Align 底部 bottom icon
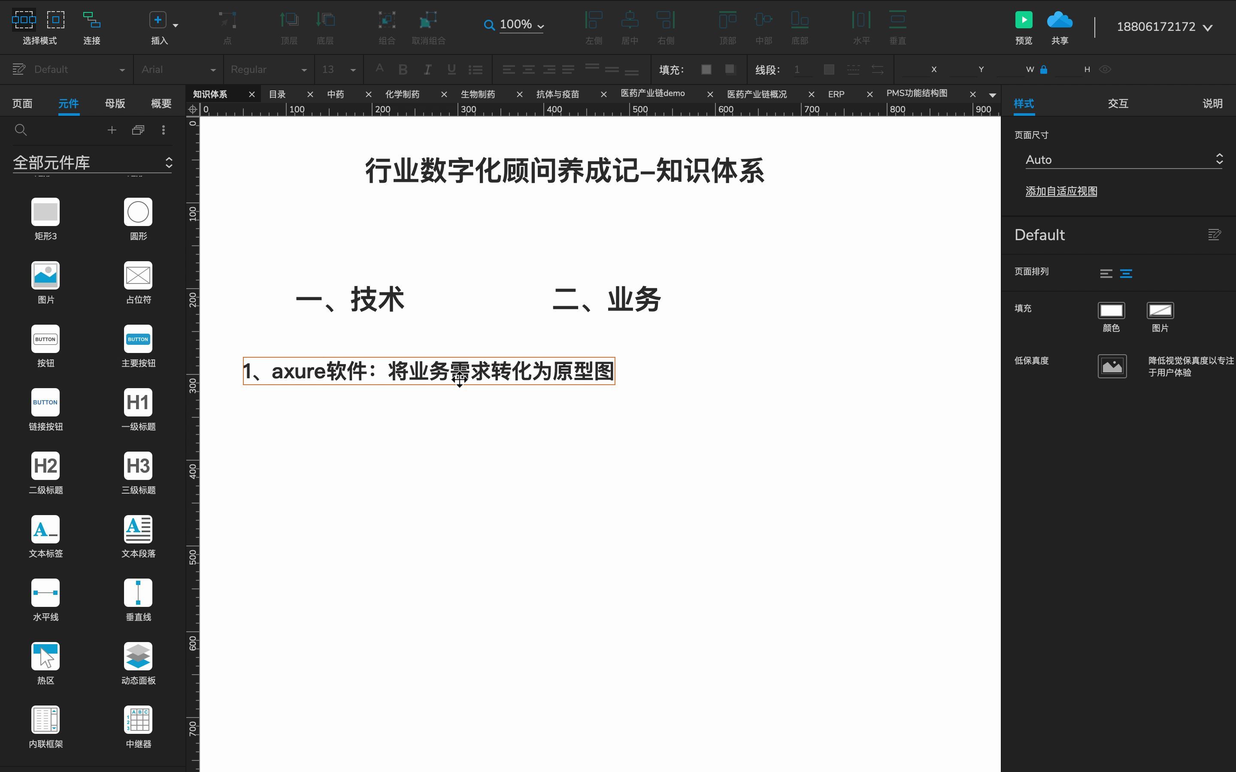1236x772 pixels. 800,20
